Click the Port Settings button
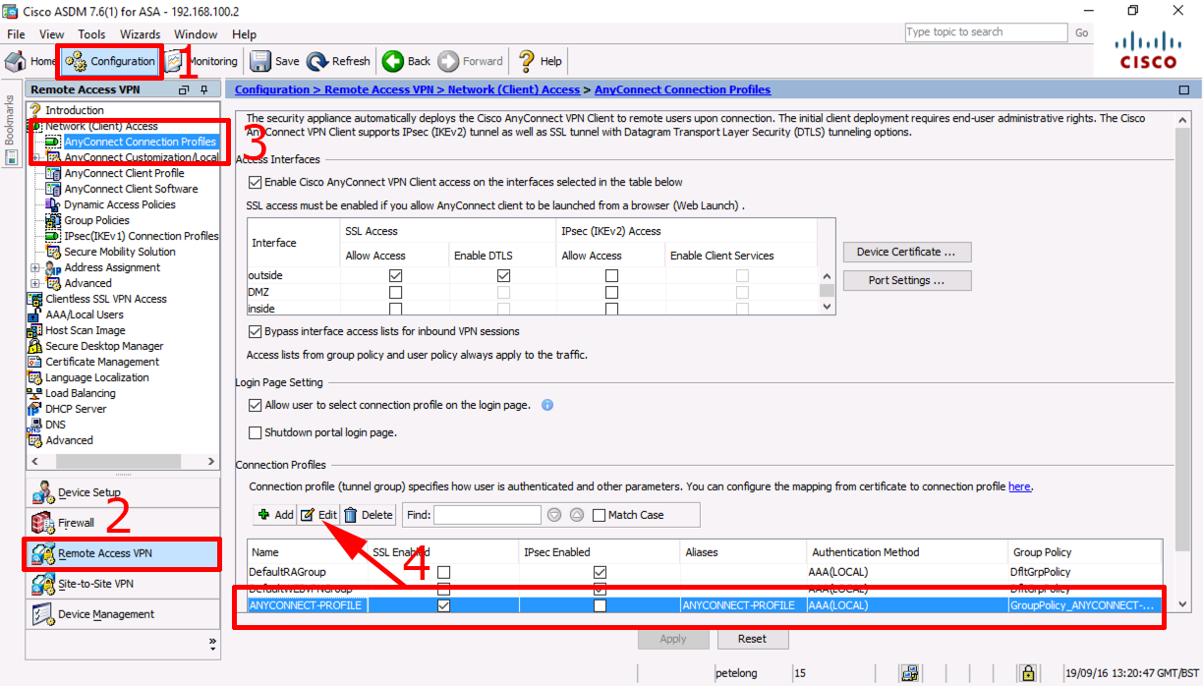The height and width of the screenshot is (686, 1203). click(907, 280)
